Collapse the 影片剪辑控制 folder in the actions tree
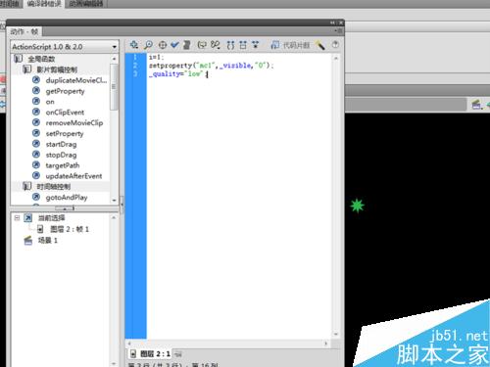 click(26, 69)
